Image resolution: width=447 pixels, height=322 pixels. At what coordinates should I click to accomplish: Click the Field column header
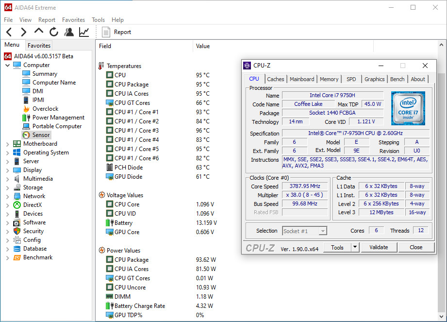click(x=144, y=46)
